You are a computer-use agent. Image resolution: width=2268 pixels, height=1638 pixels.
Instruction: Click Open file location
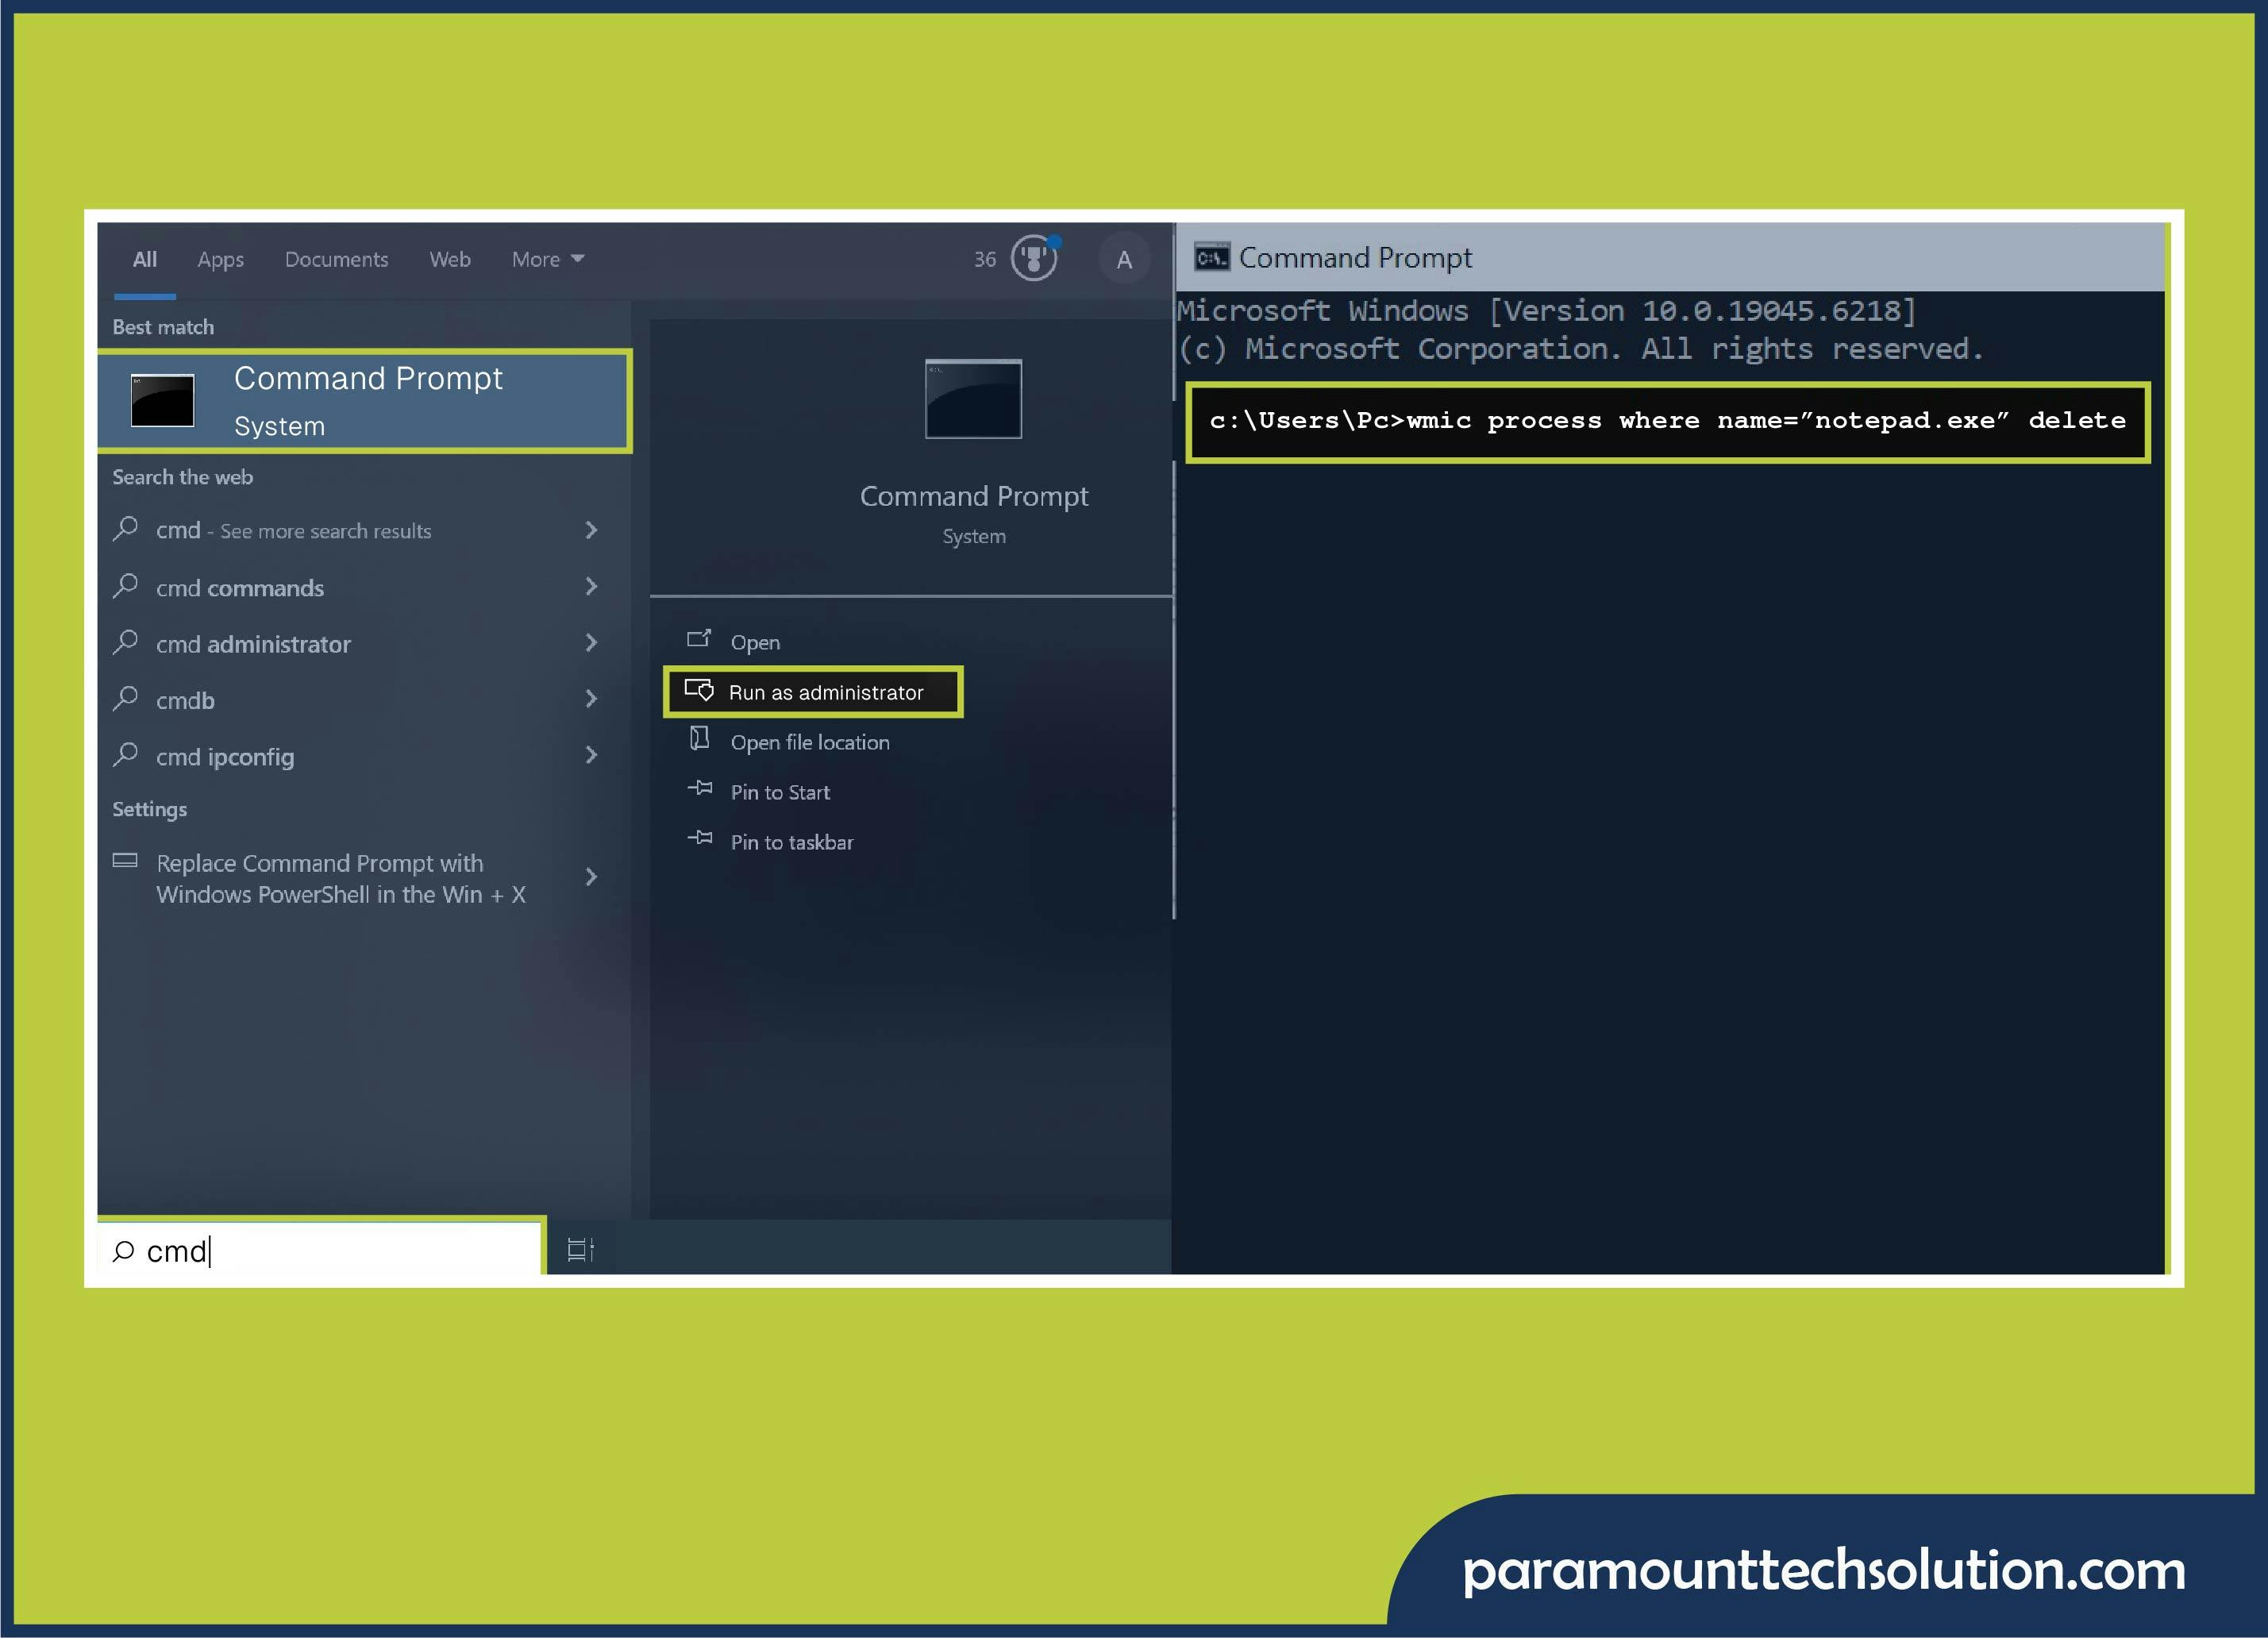pos(810,742)
